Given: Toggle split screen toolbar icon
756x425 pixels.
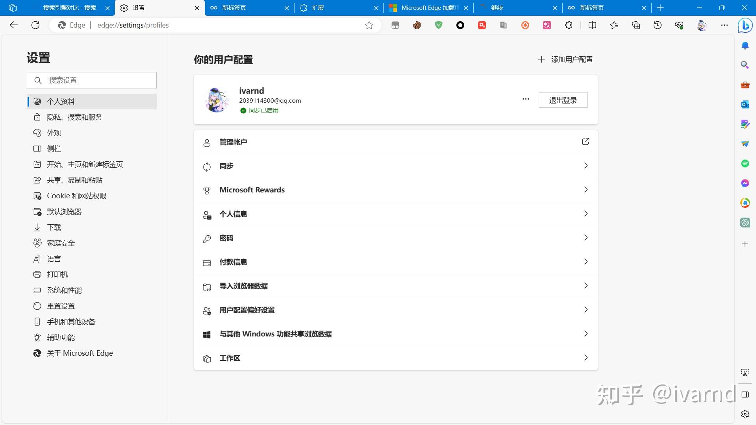Looking at the screenshot, I should pyautogui.click(x=592, y=25).
